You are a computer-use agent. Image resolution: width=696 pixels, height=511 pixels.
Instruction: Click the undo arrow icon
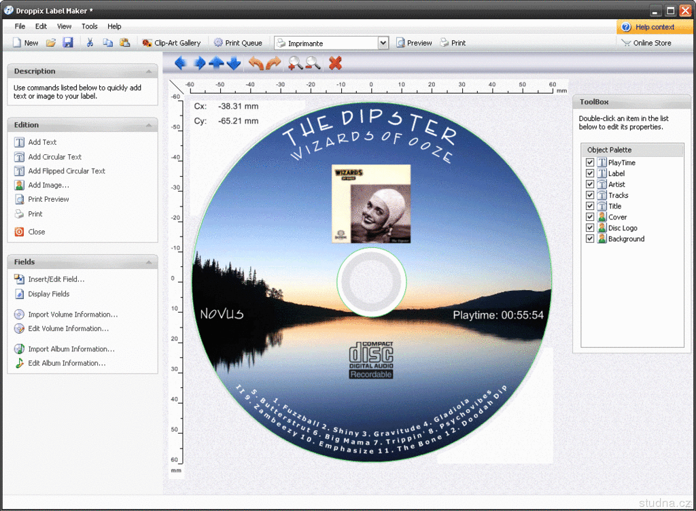[x=256, y=63]
